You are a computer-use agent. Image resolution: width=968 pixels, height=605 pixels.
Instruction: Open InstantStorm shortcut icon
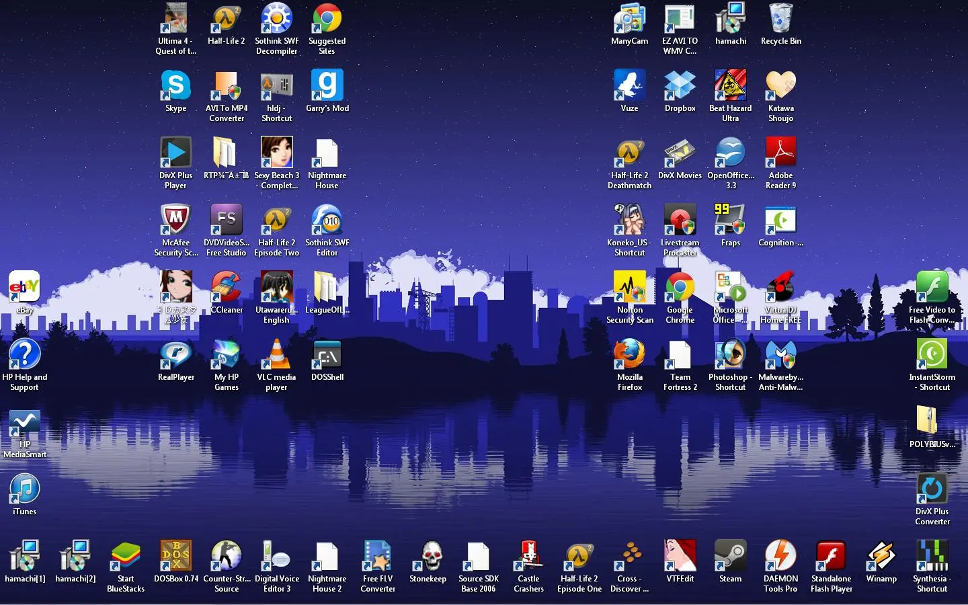[x=932, y=354]
